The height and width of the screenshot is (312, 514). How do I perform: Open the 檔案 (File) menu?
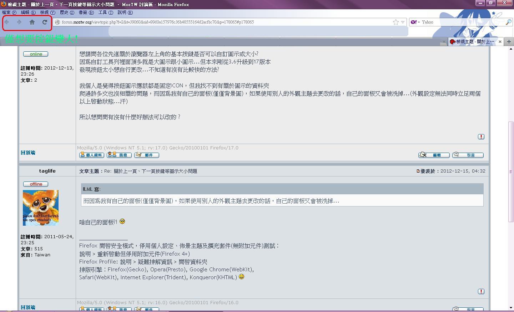click(x=9, y=12)
